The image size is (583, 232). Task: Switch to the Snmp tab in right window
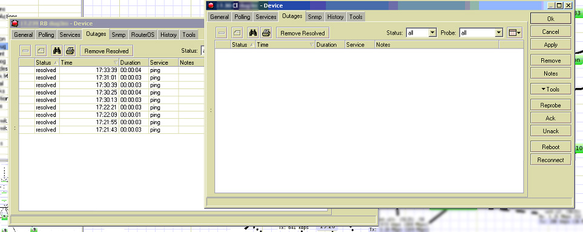(315, 17)
